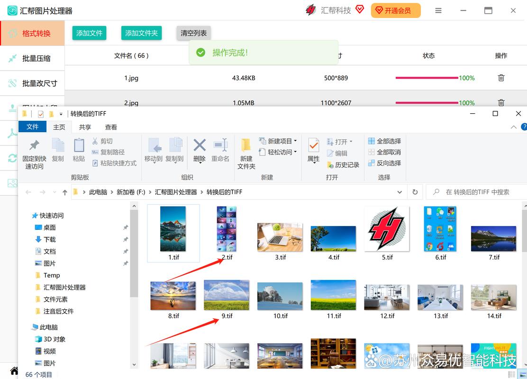Click the search box 在 转换后的TIFF 中搜索
Screen dimensions: 527x379
[477, 192]
